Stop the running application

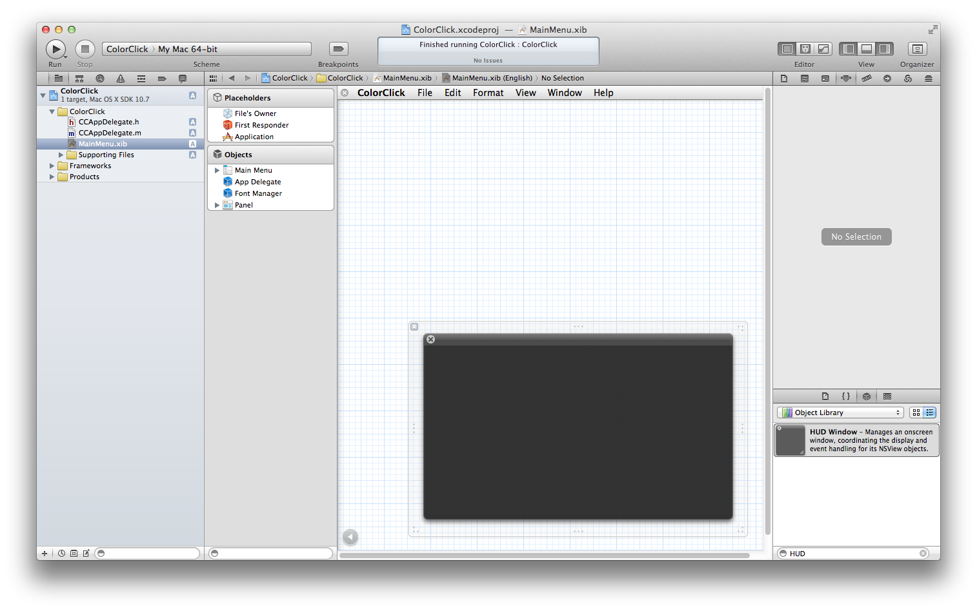click(85, 49)
